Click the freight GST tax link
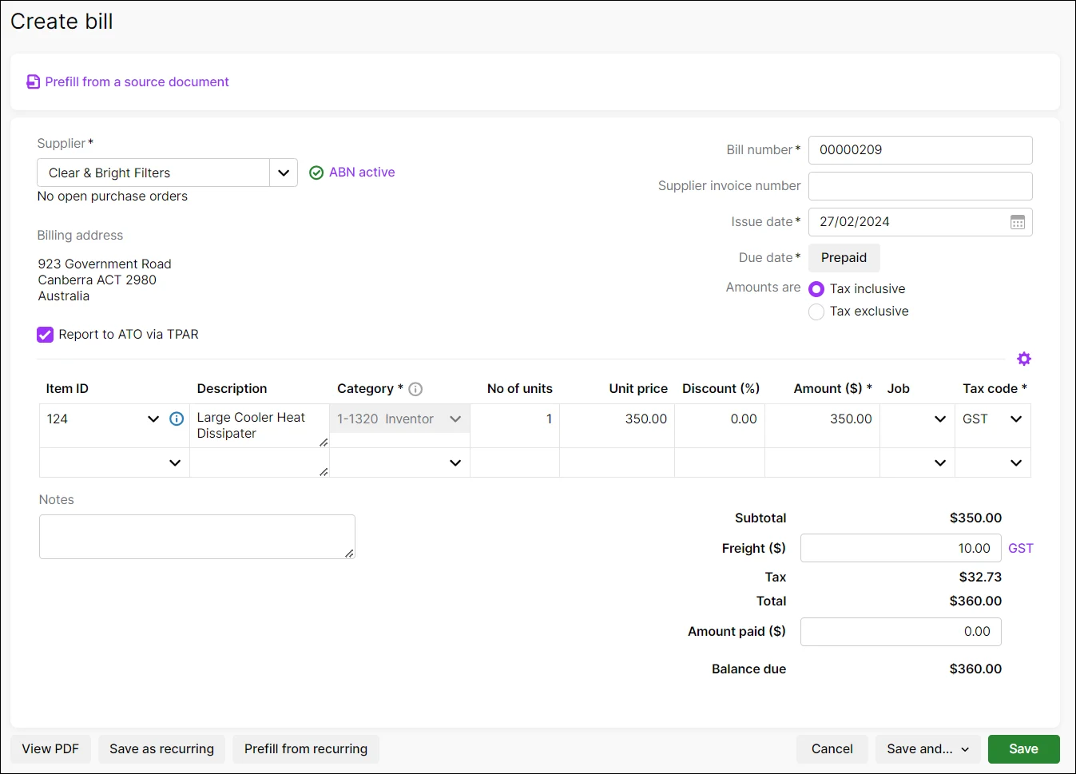 pos(1020,548)
